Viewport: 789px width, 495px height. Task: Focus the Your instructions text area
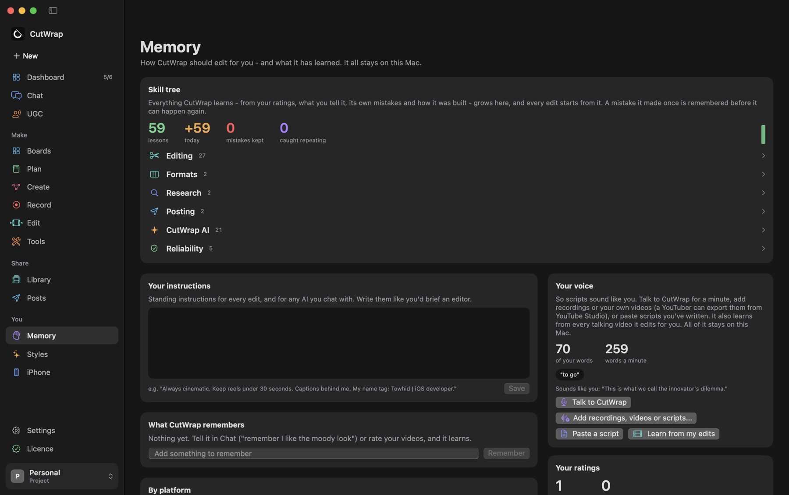pyautogui.click(x=339, y=343)
